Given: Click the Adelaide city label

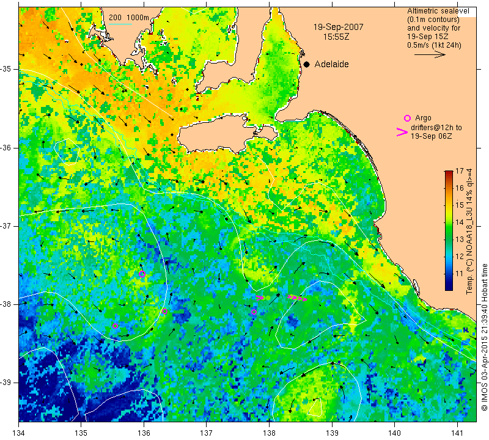Looking at the screenshot, I should [x=331, y=64].
